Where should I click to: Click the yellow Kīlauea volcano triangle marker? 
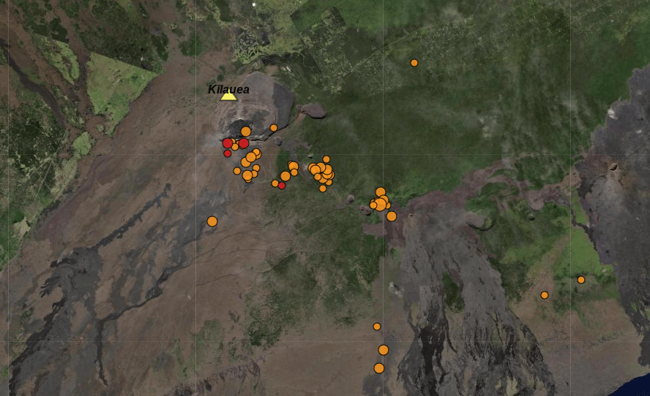[228, 96]
